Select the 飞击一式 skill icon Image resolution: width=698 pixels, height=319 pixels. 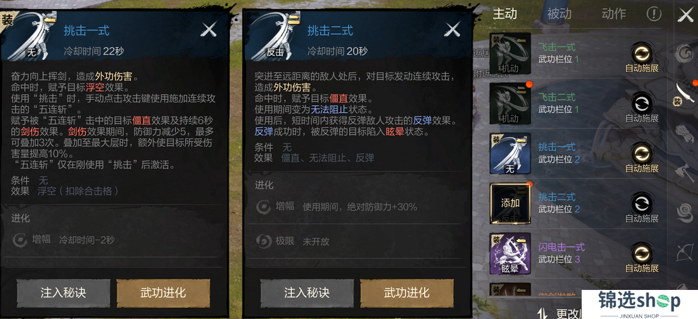tap(510, 53)
